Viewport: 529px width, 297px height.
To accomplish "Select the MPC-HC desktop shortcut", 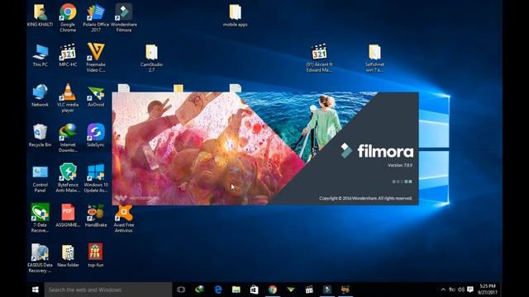I will [x=68, y=55].
